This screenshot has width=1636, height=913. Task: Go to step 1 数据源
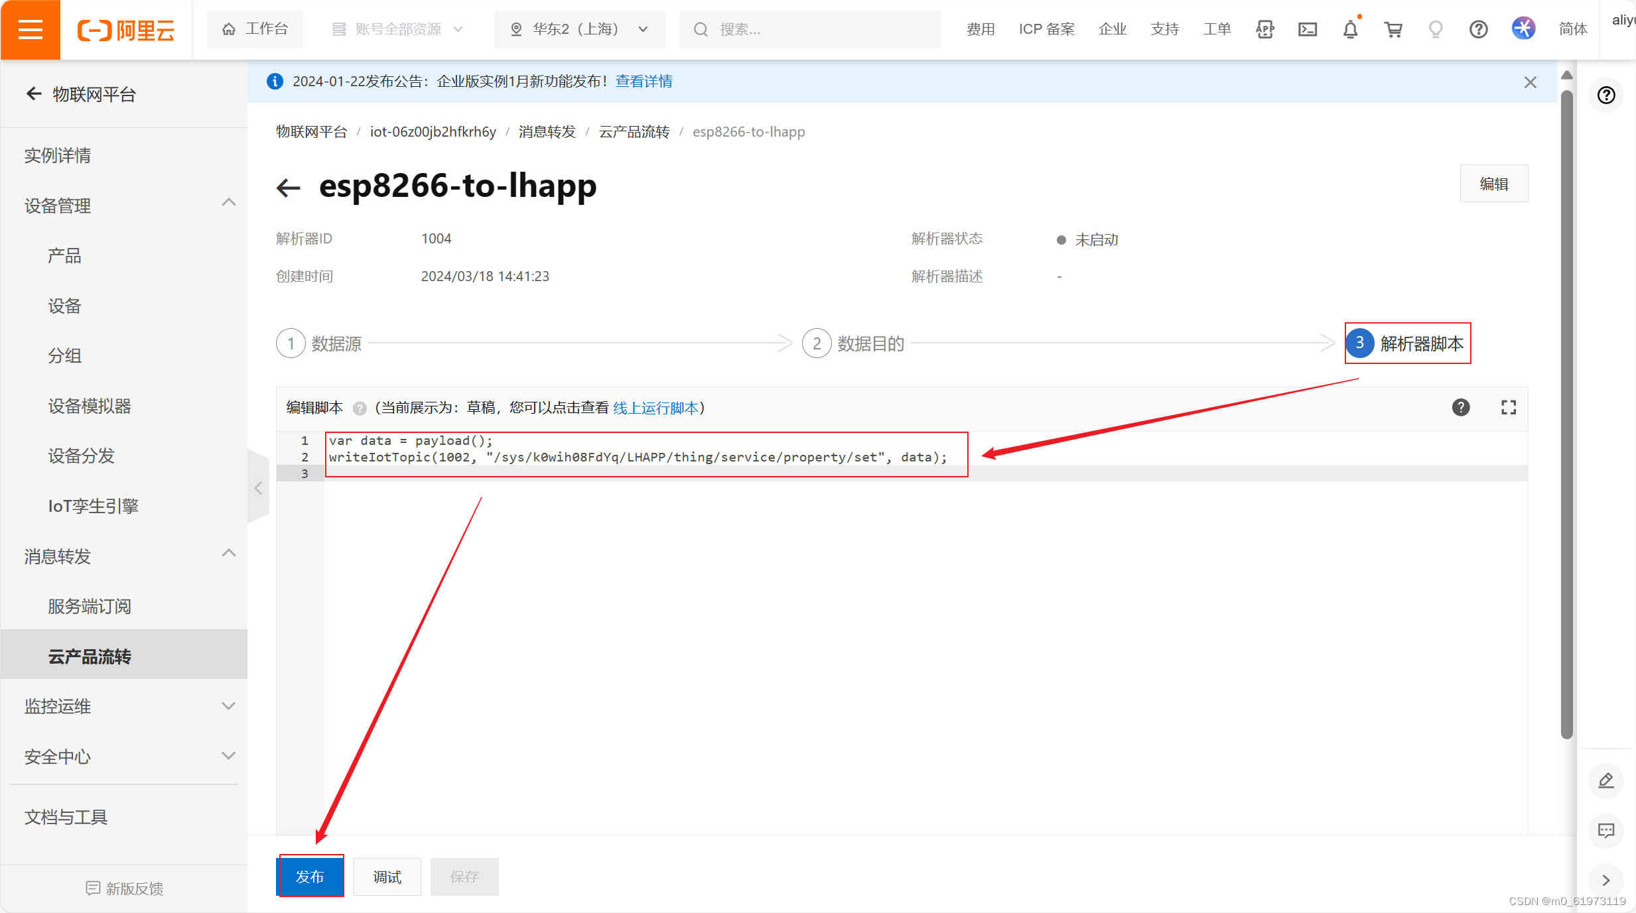coord(319,343)
